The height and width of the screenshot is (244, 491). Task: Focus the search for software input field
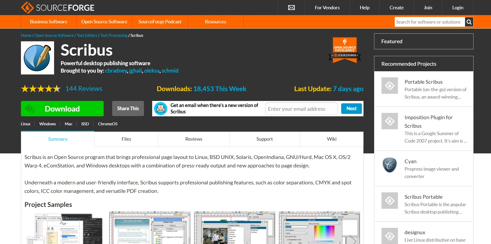pyautogui.click(x=430, y=22)
